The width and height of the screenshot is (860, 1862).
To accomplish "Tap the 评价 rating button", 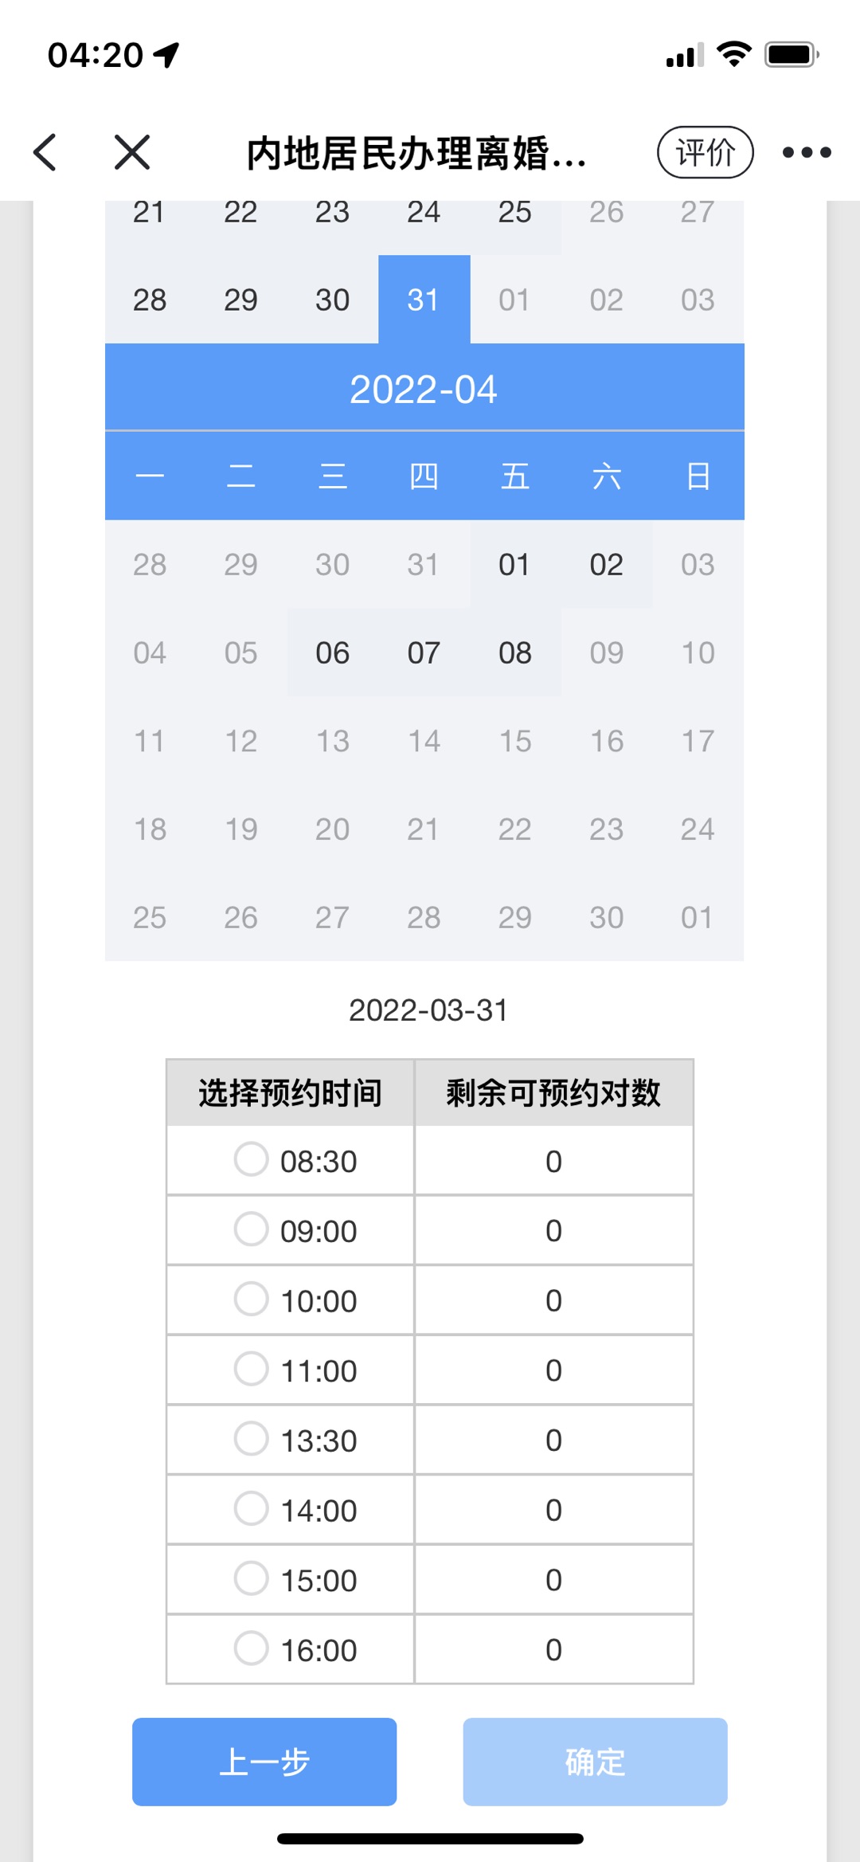I will tap(705, 151).
